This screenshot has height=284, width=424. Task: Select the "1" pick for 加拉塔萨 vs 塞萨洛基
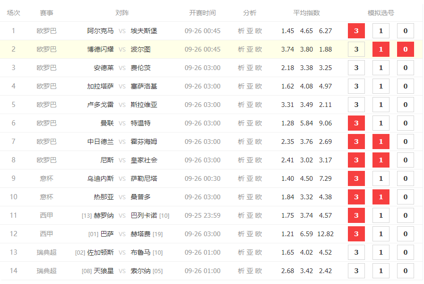pos(381,86)
